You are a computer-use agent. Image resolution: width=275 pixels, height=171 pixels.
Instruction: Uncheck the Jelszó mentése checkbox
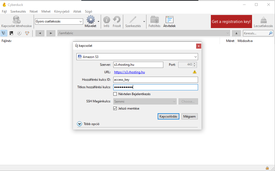coord(115,108)
